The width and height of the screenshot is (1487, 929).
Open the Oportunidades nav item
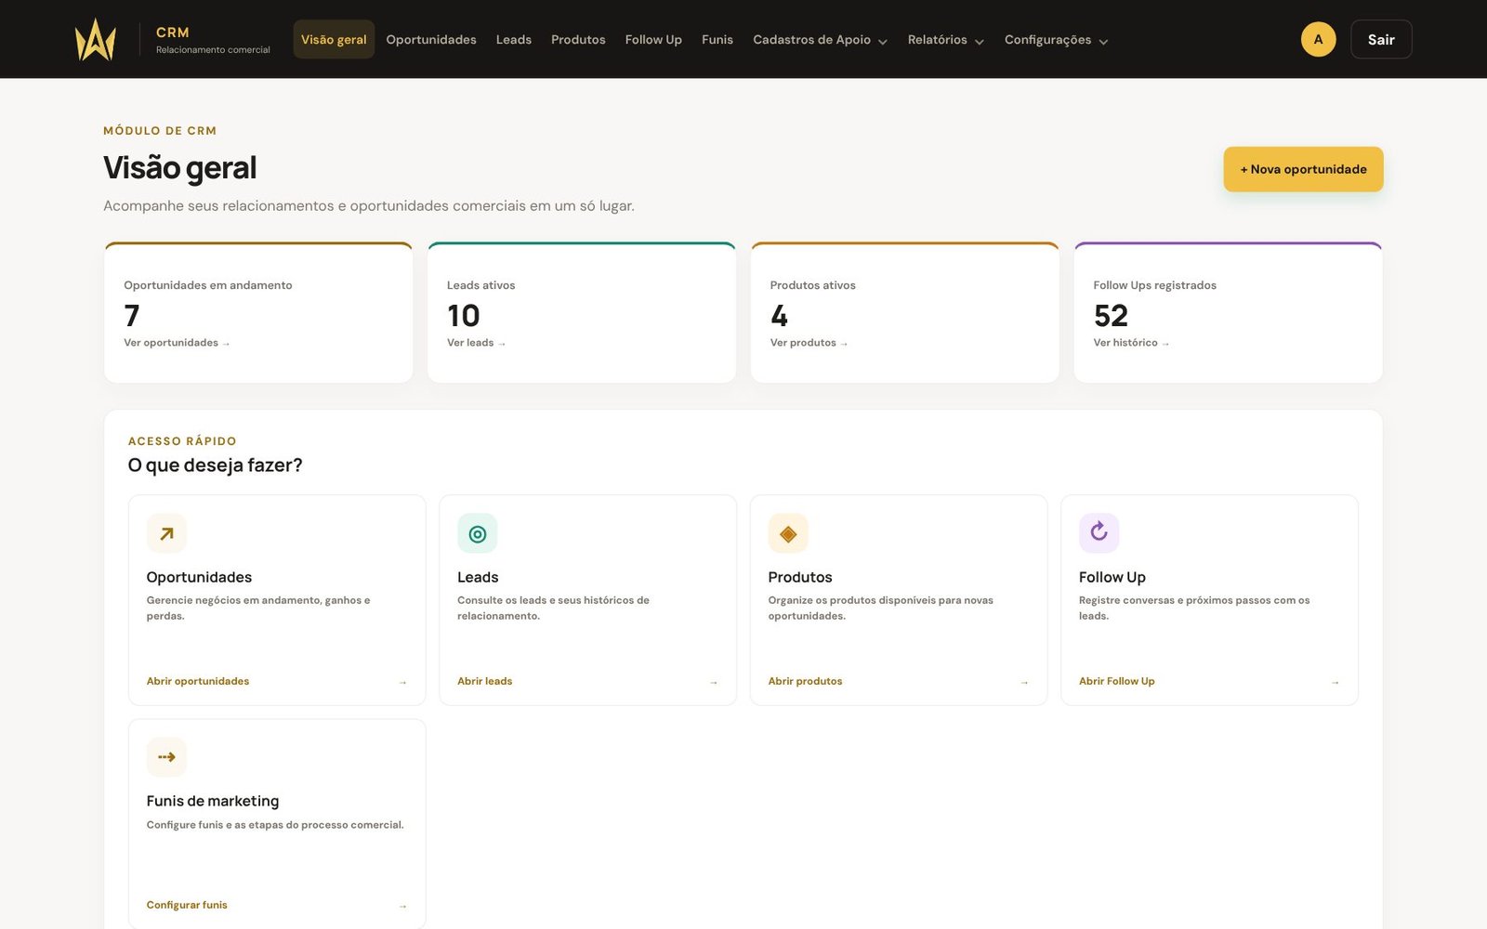point(431,40)
